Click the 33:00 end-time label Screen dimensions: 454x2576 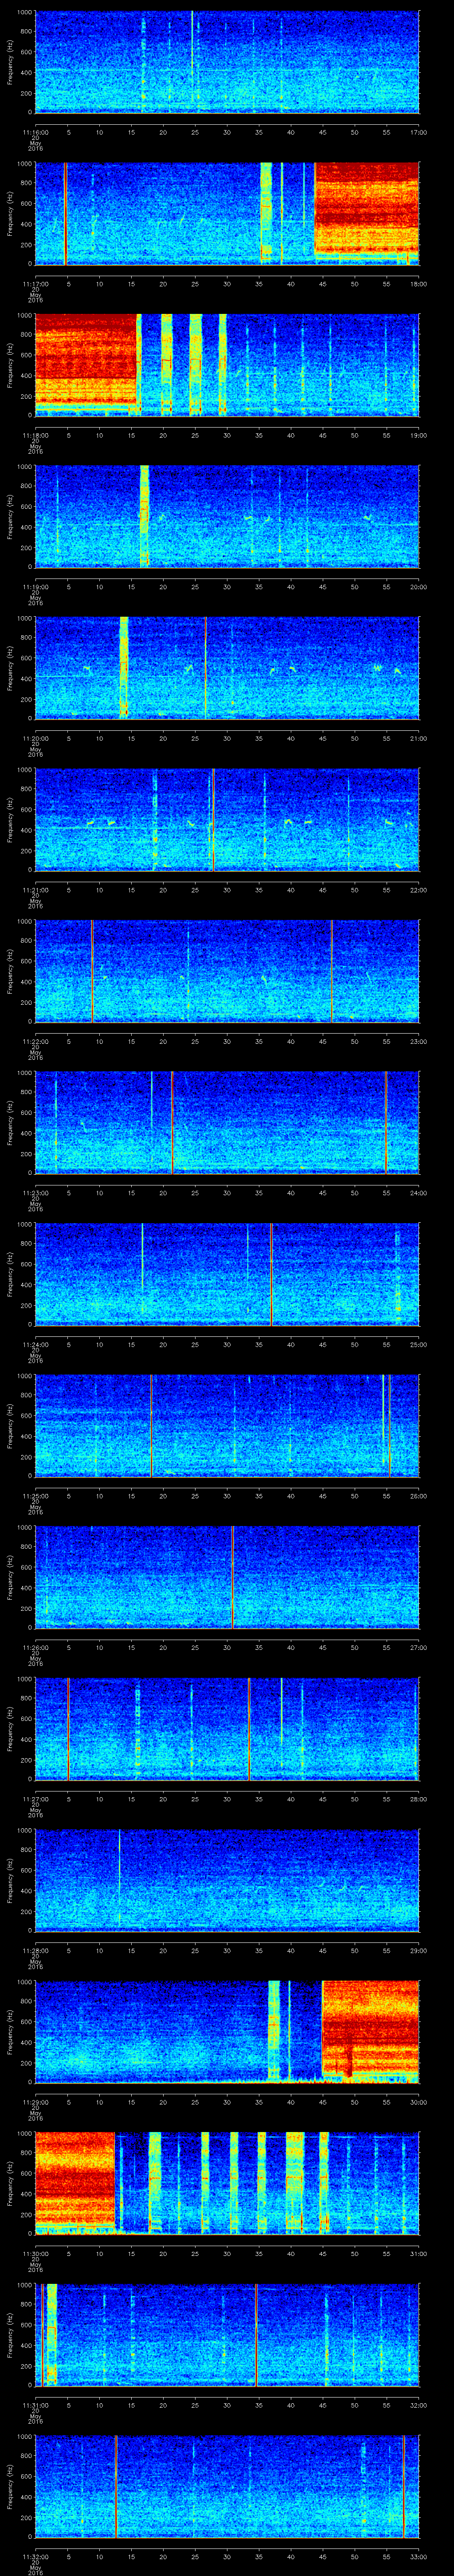[418, 2556]
